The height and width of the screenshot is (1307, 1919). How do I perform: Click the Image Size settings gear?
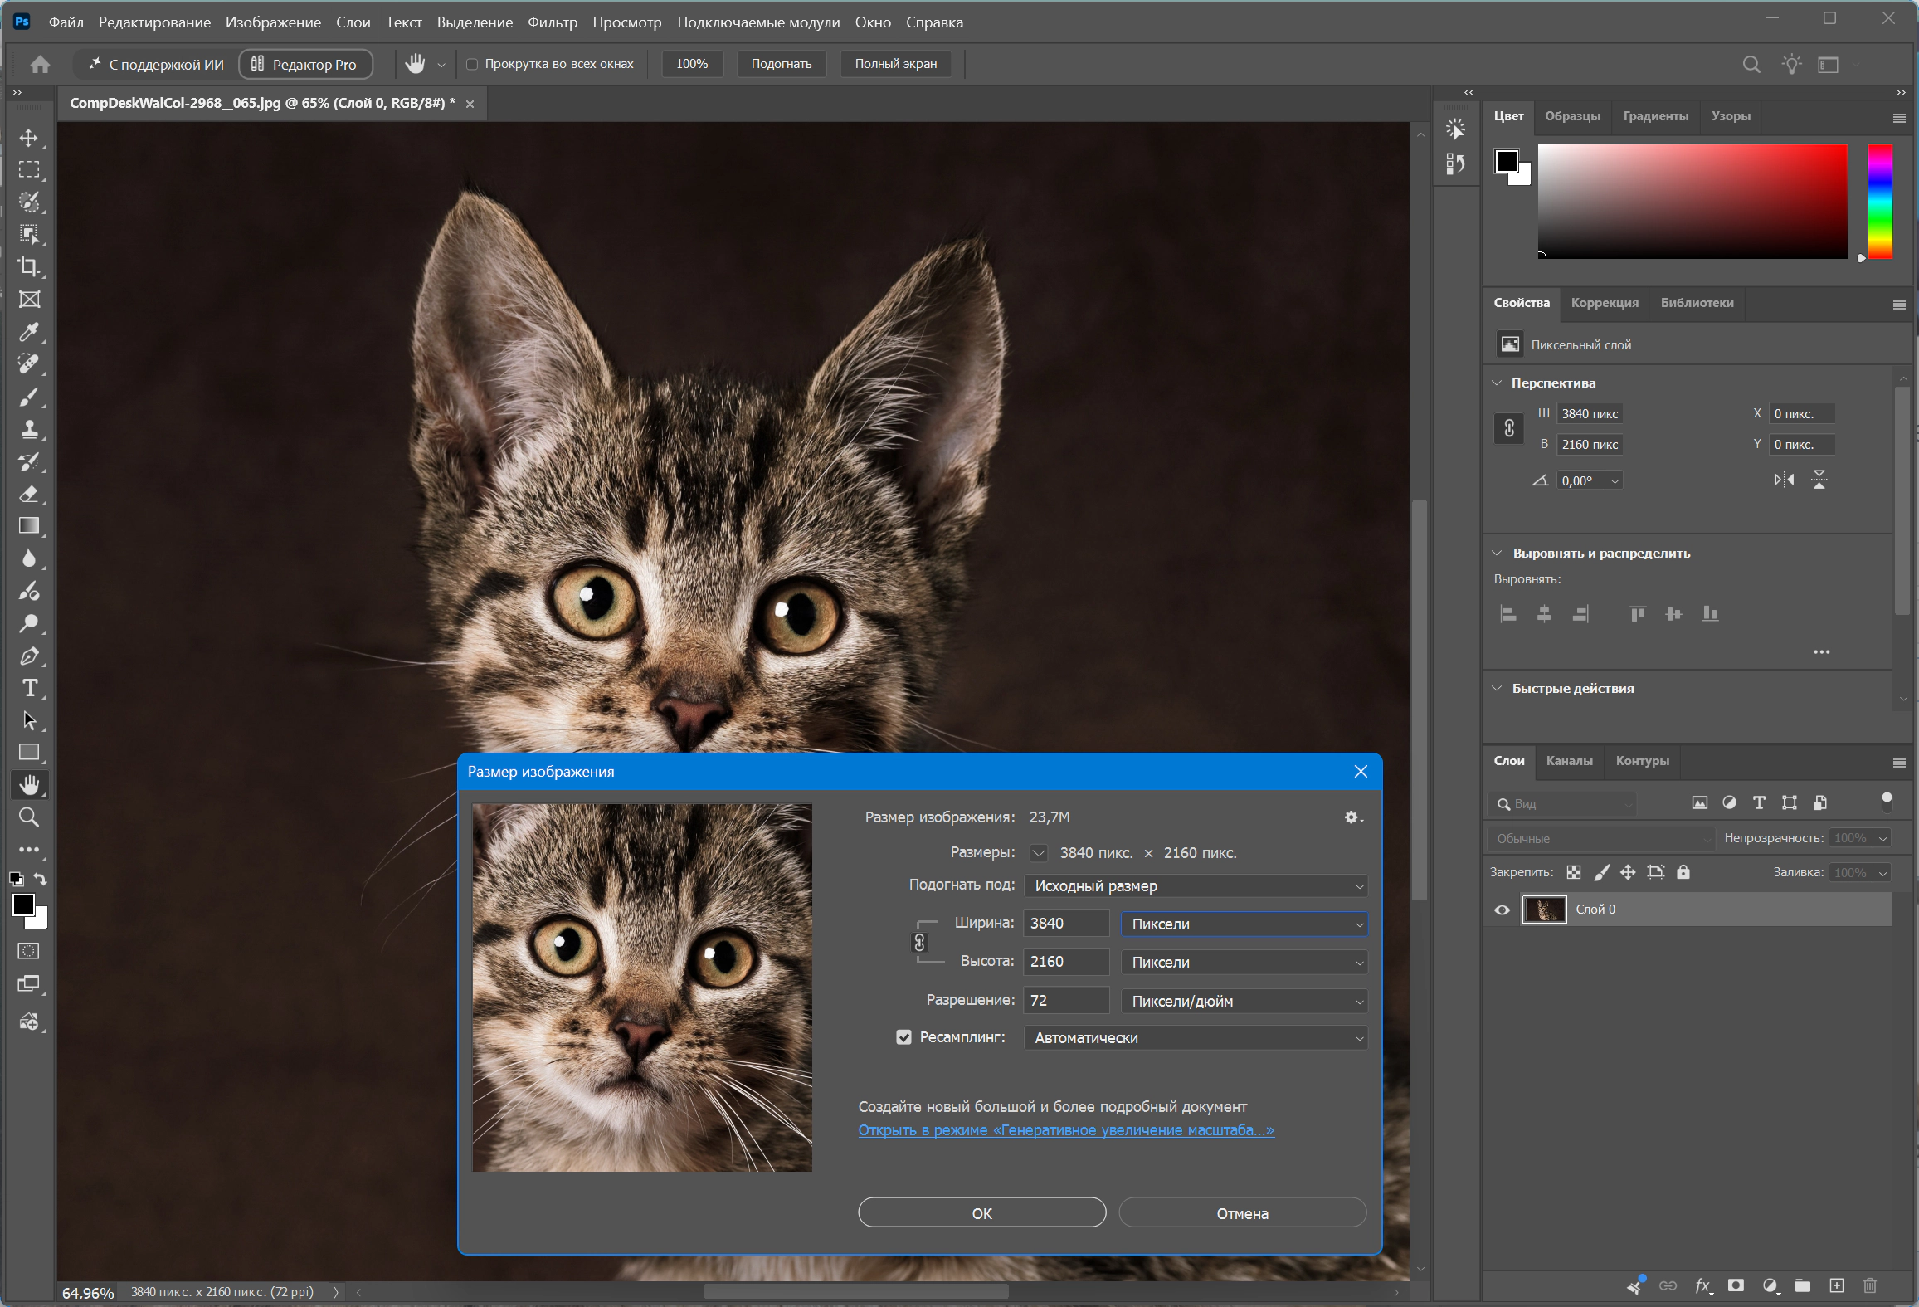pos(1352,817)
